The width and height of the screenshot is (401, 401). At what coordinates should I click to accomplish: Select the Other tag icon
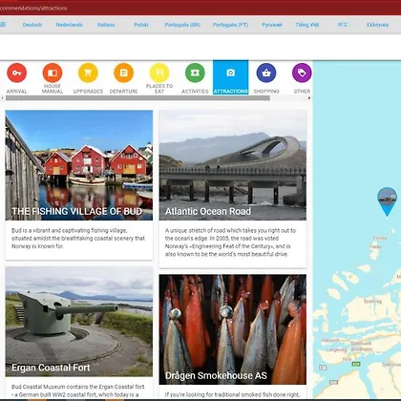[302, 73]
